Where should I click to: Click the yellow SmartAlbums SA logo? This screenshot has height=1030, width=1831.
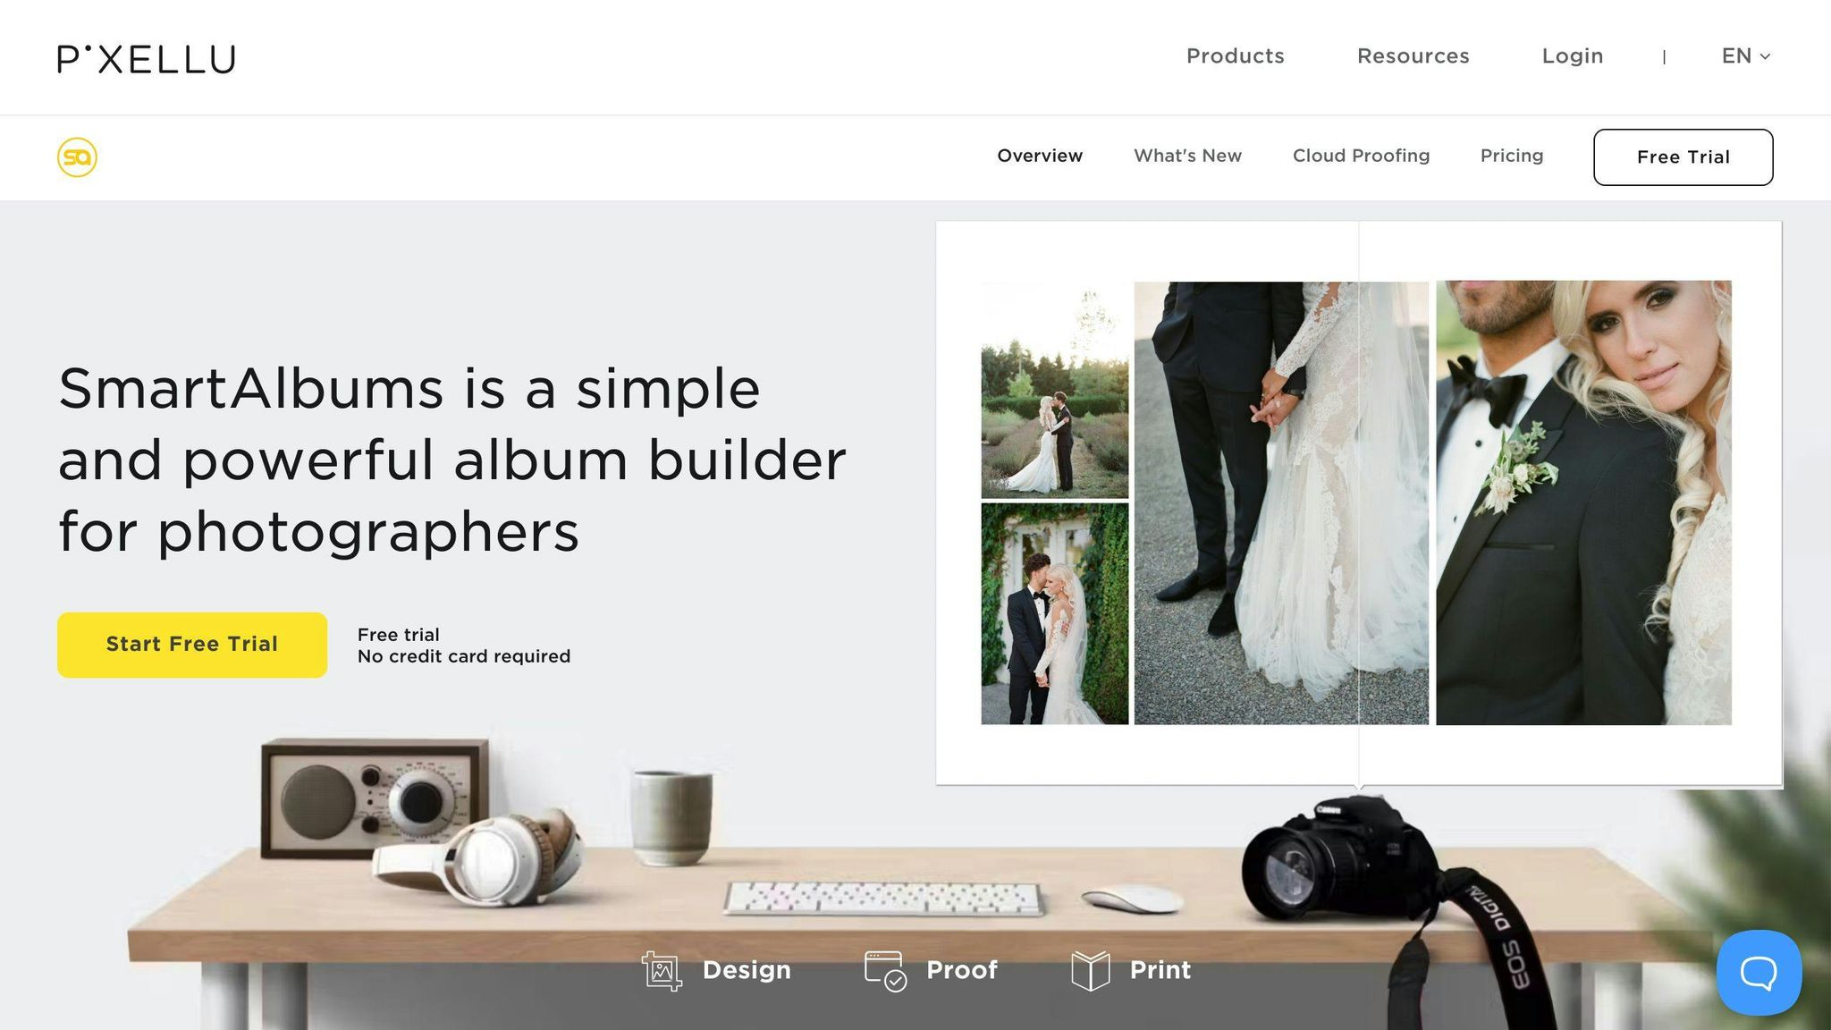[x=78, y=157]
